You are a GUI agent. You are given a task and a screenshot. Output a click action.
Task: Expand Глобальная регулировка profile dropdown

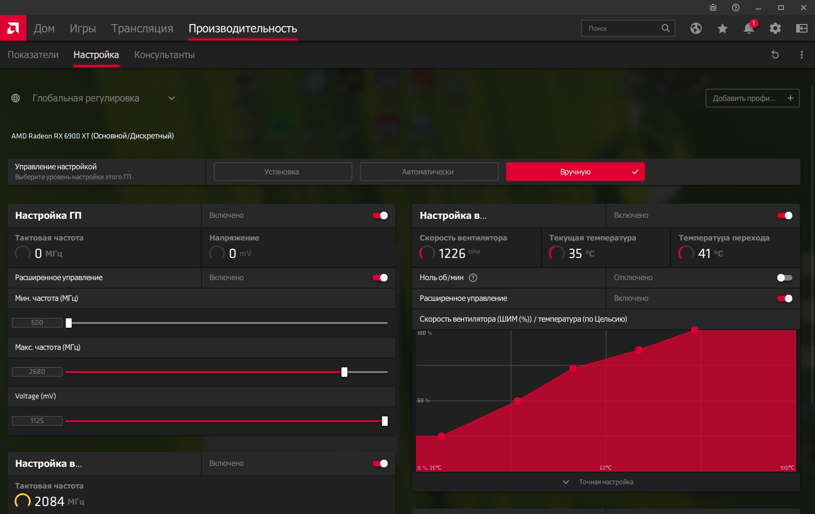point(172,98)
